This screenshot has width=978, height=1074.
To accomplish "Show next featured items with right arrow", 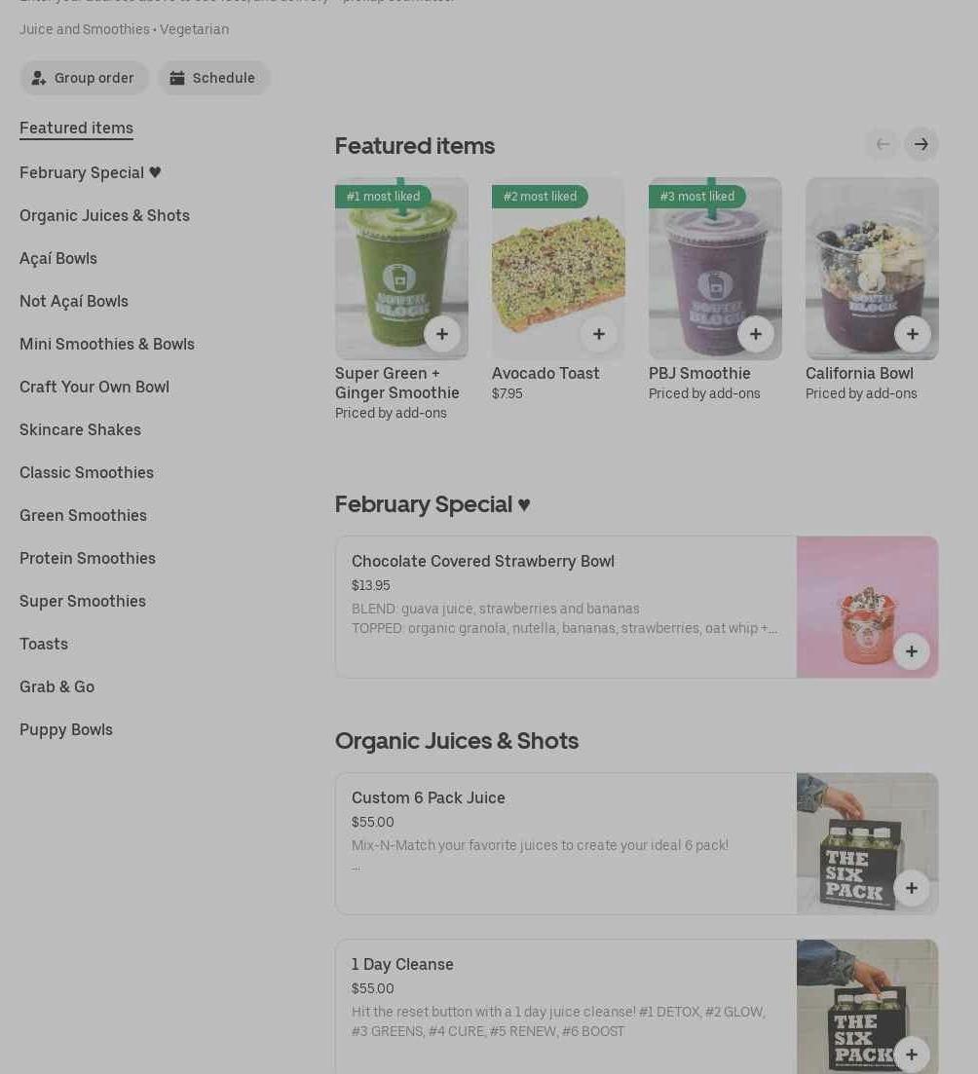I will [922, 144].
